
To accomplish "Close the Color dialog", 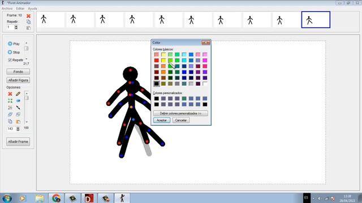I will 206,43.
